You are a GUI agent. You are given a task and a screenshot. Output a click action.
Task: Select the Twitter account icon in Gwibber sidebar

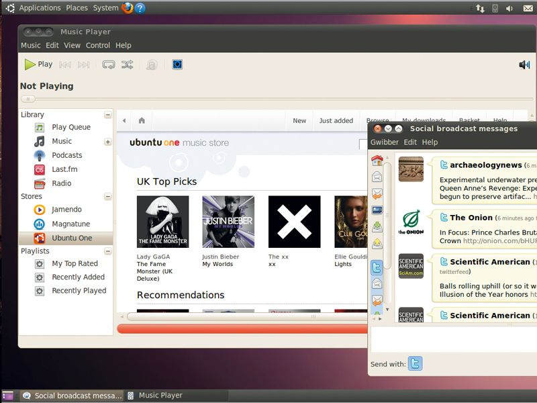click(x=377, y=267)
